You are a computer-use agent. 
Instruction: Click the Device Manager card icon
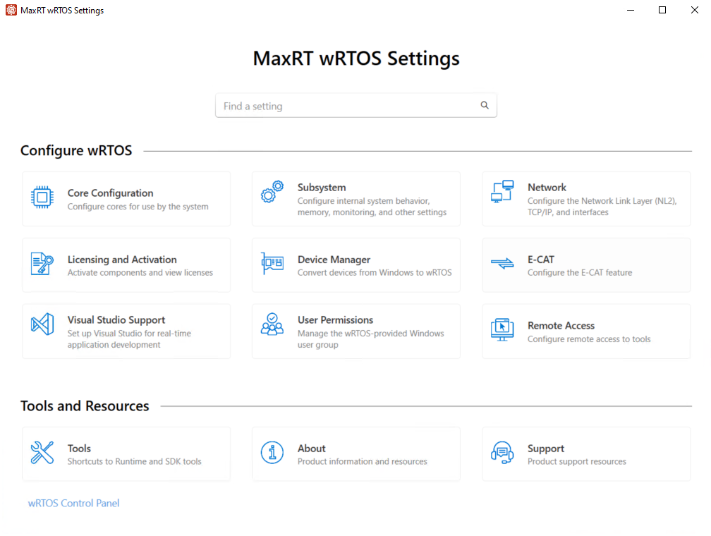coord(272,264)
